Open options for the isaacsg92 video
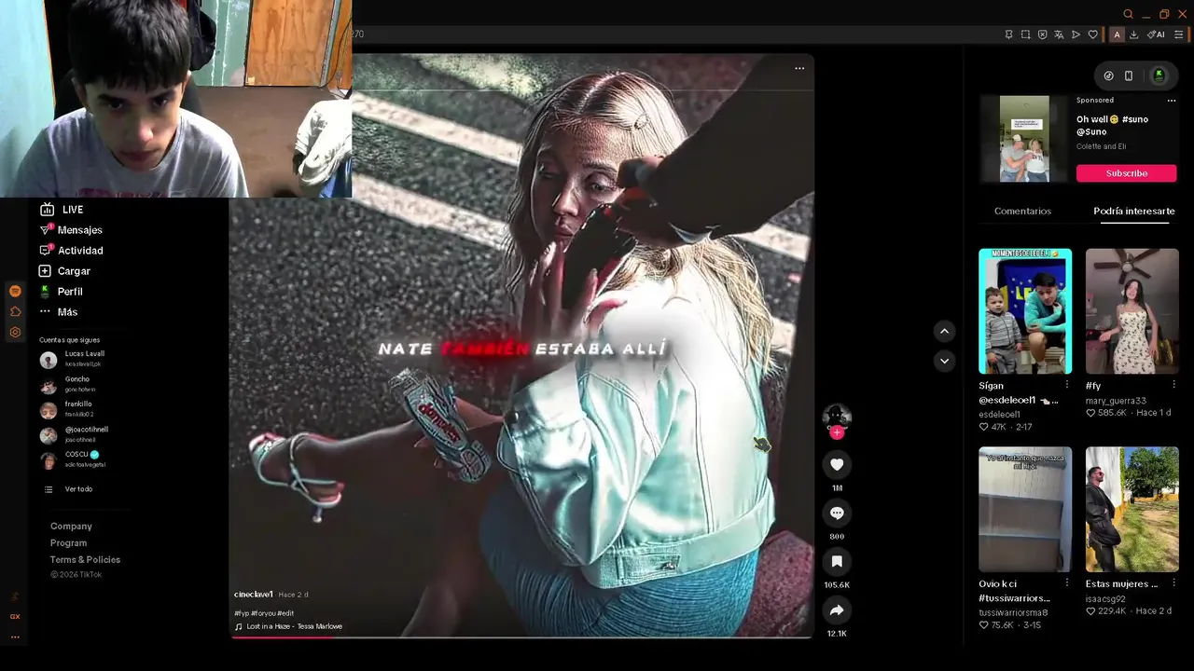 [x=1173, y=583]
